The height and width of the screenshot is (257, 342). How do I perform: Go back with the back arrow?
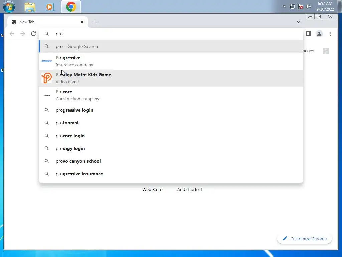[12, 34]
